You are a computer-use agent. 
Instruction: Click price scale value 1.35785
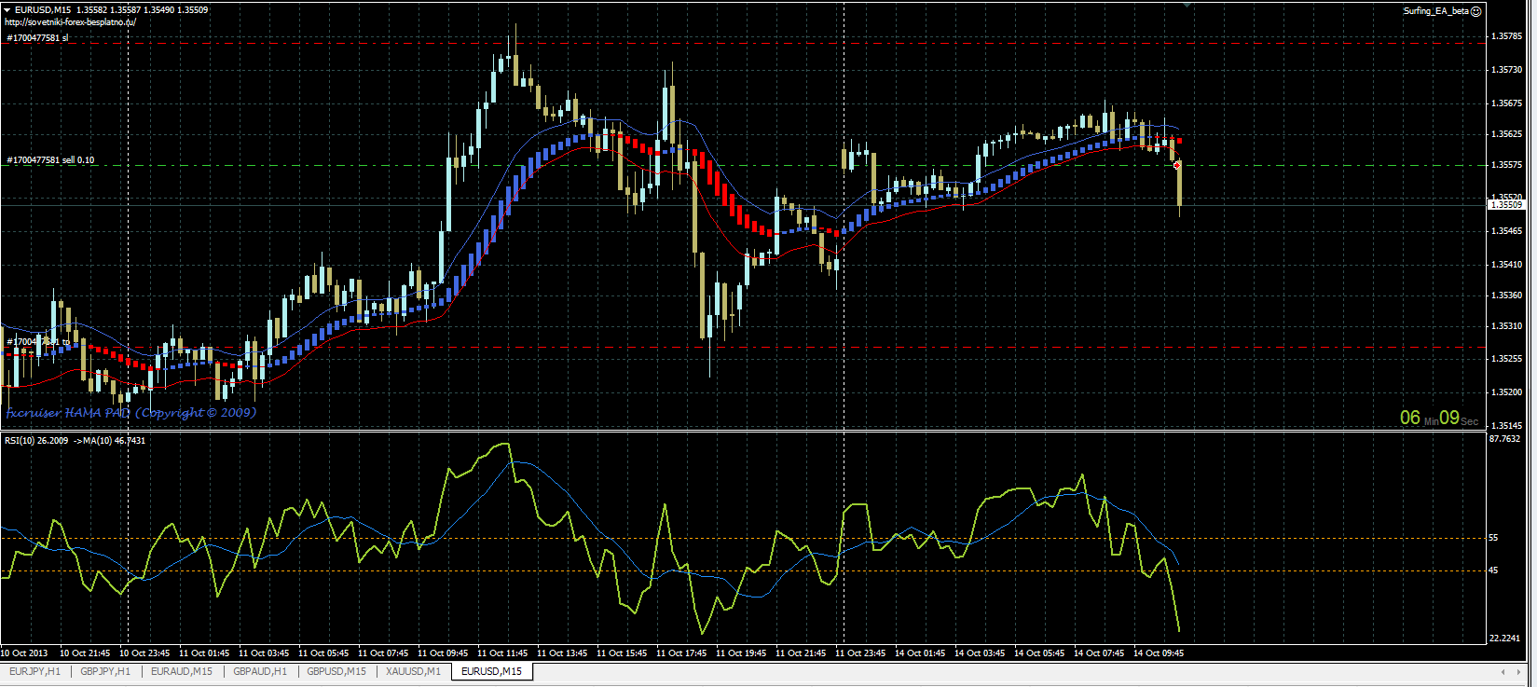[1507, 36]
